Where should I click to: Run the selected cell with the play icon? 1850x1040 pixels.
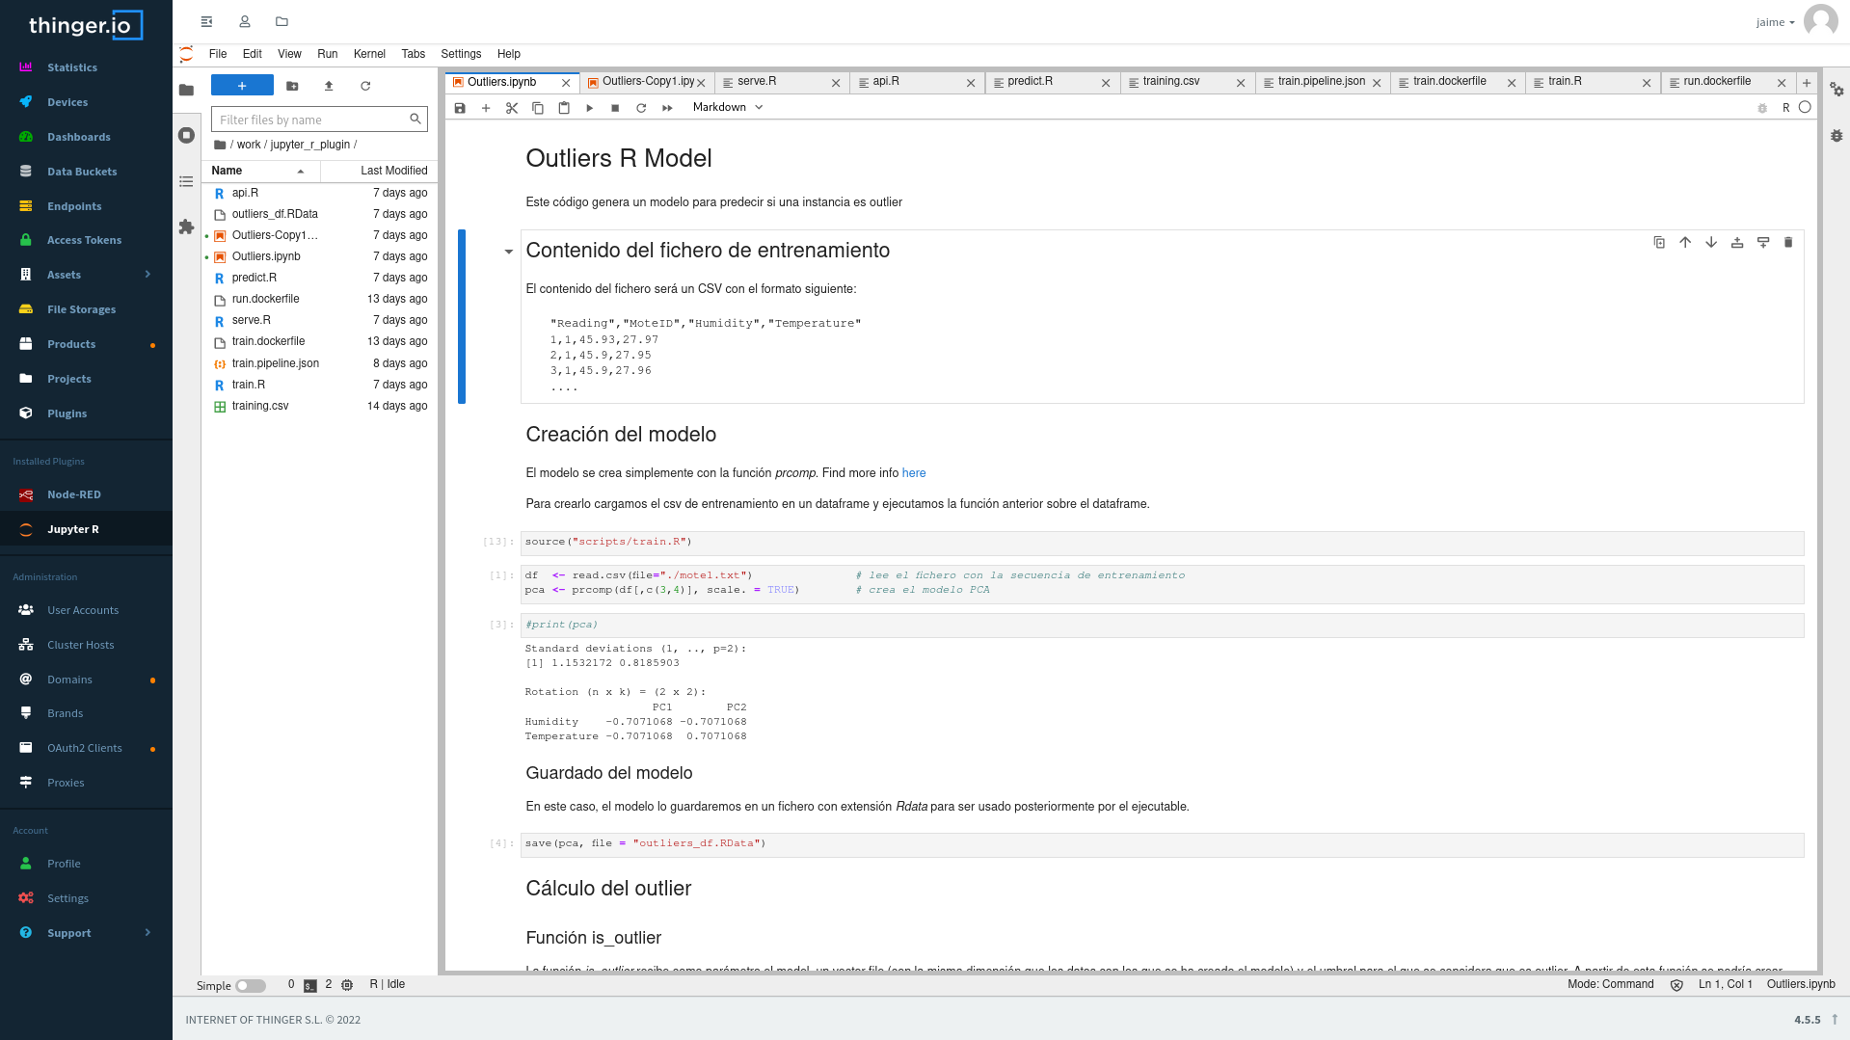[589, 108]
